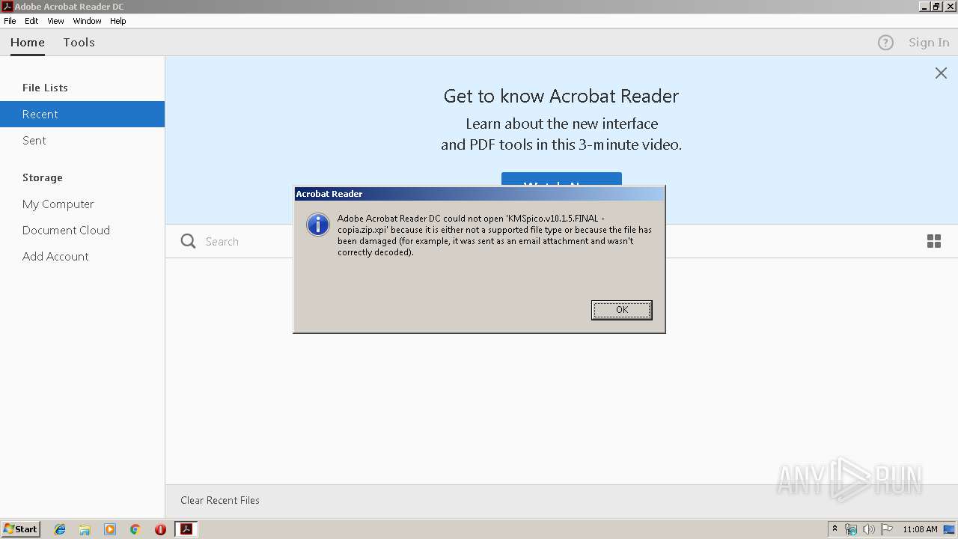
Task: Open the File menu
Action: click(10, 21)
